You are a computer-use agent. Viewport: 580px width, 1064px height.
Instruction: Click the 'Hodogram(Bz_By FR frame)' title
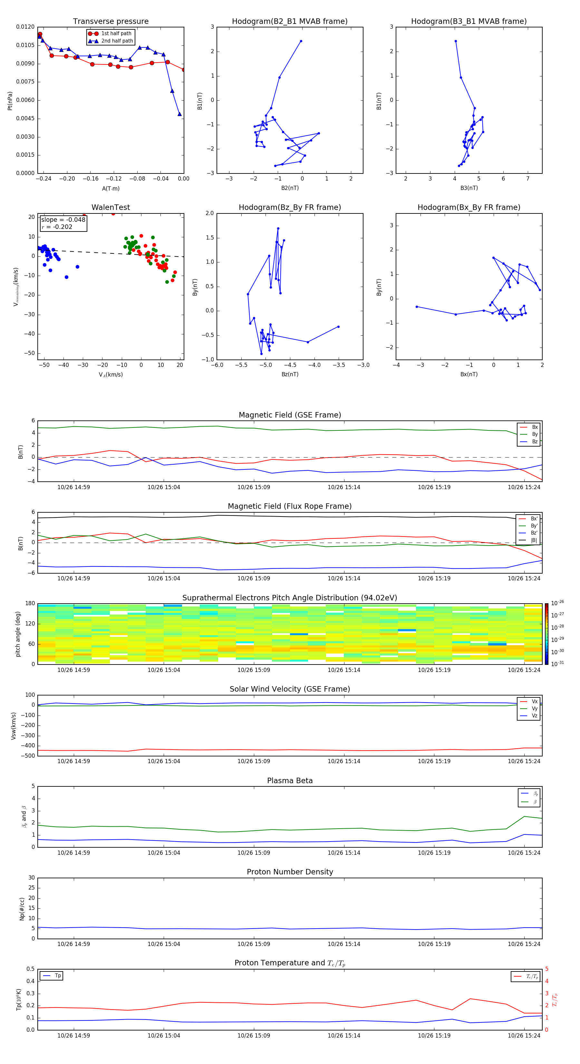point(290,207)
